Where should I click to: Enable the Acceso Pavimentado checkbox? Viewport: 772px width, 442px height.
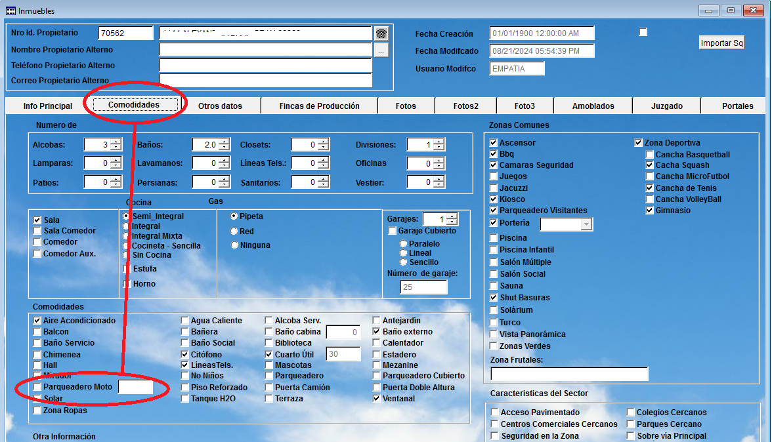point(494,412)
